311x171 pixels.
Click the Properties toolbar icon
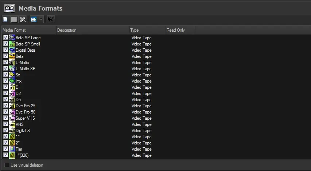point(14,19)
